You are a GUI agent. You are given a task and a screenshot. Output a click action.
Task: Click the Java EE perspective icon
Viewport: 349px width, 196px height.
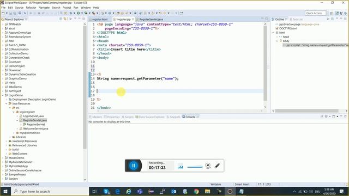click(337, 13)
